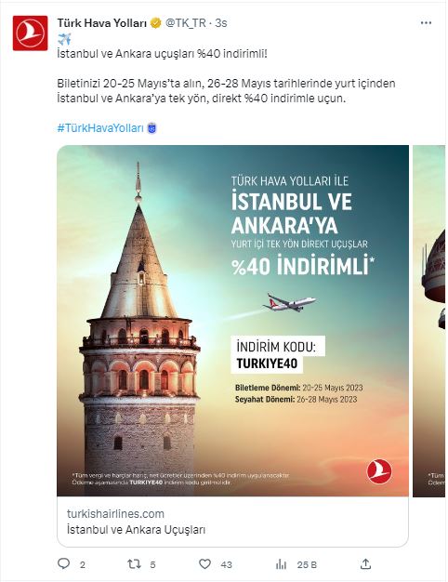Open the Türk Hava Yolları profile avatar
The width and height of the screenshot is (448, 582).
pos(30,33)
